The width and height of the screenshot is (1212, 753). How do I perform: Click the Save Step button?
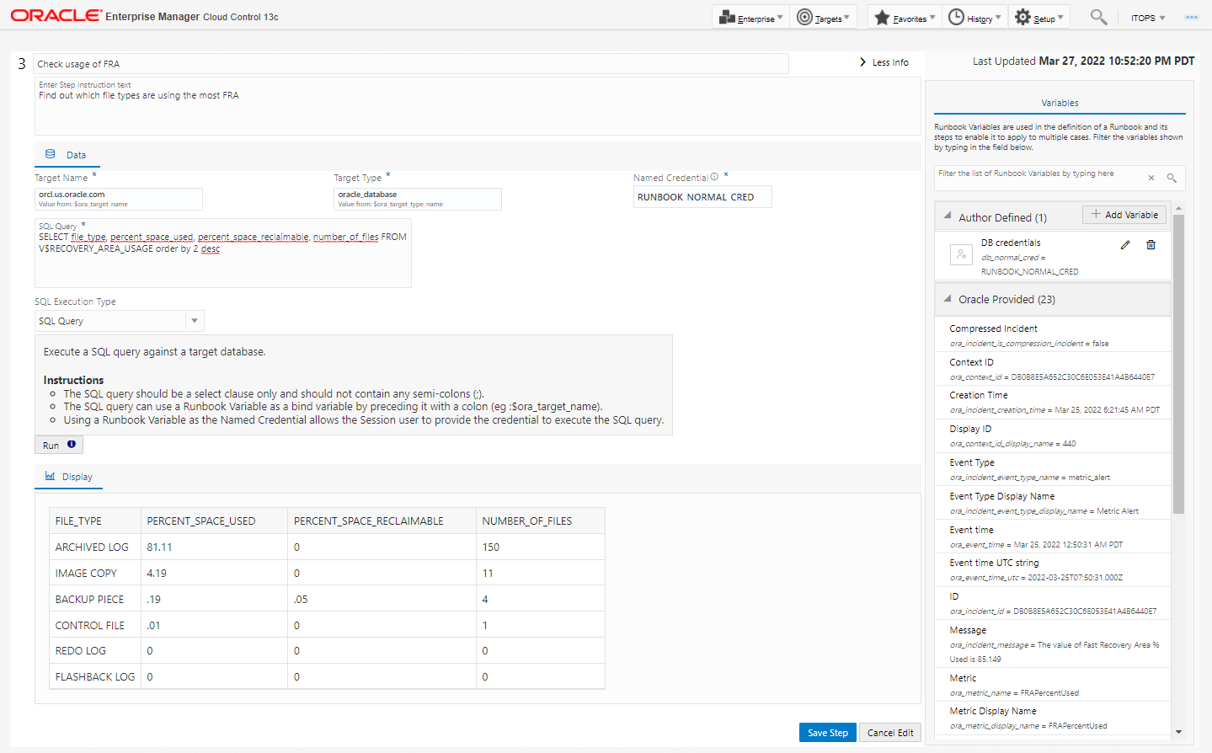point(827,733)
